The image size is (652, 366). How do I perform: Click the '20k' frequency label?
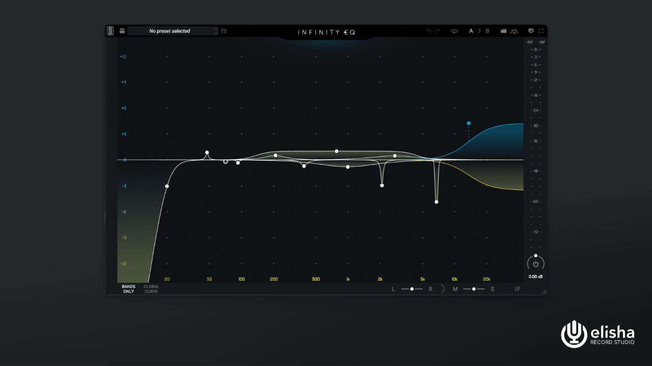click(x=486, y=279)
